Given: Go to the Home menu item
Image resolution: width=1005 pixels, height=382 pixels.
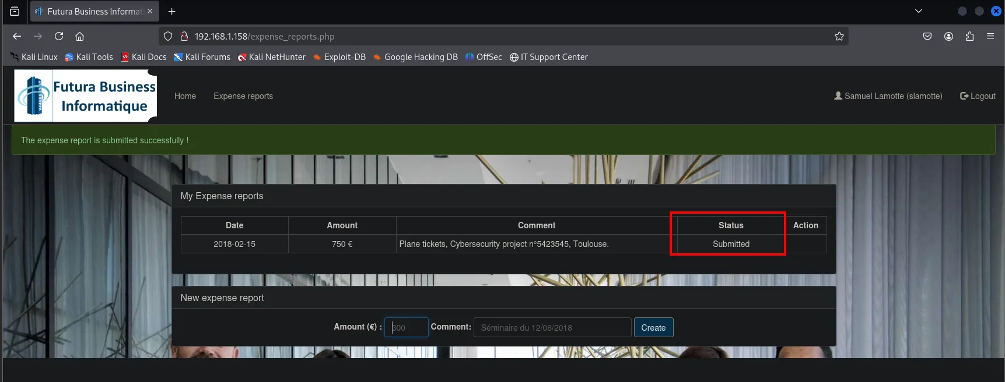Looking at the screenshot, I should [185, 96].
